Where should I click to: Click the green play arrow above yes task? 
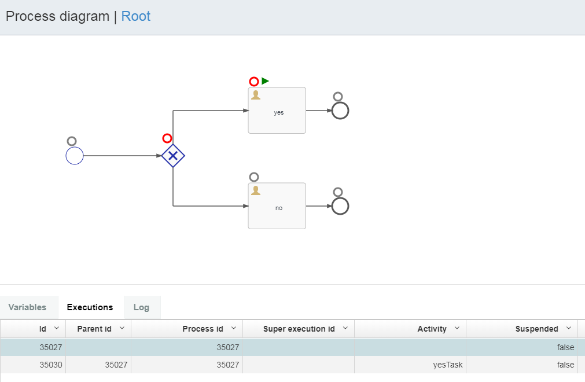(265, 81)
